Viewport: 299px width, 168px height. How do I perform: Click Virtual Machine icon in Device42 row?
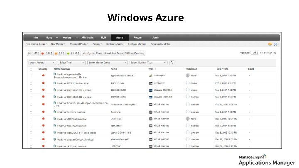151,139
